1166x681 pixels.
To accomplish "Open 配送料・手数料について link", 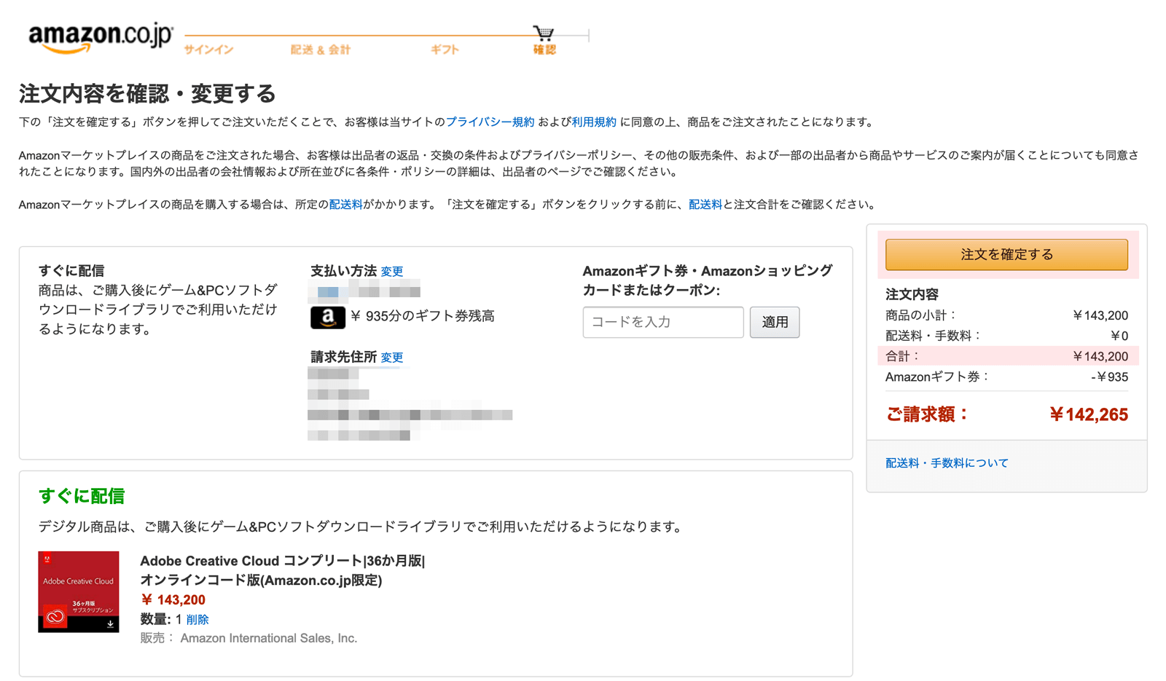I will [x=947, y=463].
